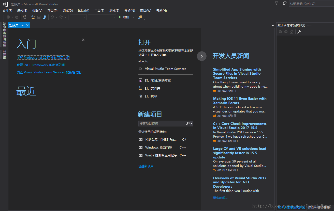Click 查看 .NET Framework 的新增功能 link
The width and height of the screenshot is (334, 211).
41,65
